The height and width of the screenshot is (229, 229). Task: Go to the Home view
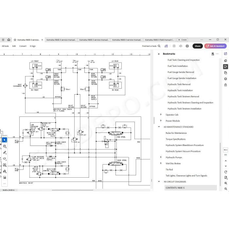click(9, 40)
